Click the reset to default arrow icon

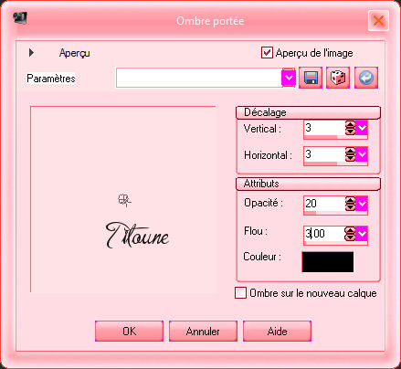[x=366, y=78]
